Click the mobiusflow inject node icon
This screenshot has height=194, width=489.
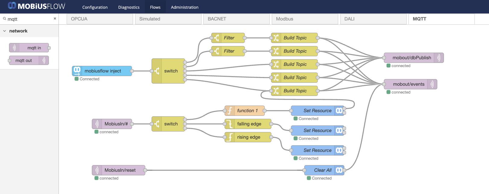[77, 71]
